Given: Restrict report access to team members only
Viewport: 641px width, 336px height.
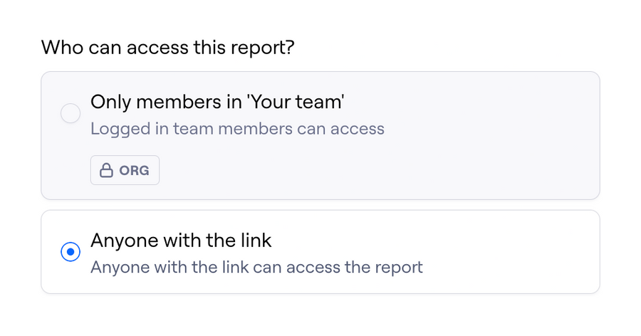Looking at the screenshot, I should 71,113.
